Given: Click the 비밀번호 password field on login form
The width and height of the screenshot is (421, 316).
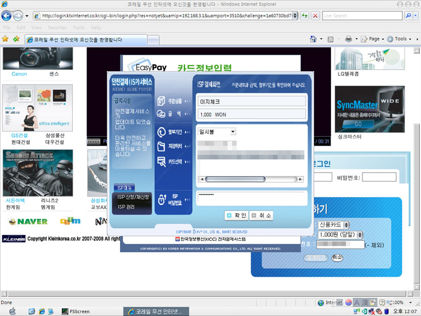Looking at the screenshot, I should tap(379, 177).
